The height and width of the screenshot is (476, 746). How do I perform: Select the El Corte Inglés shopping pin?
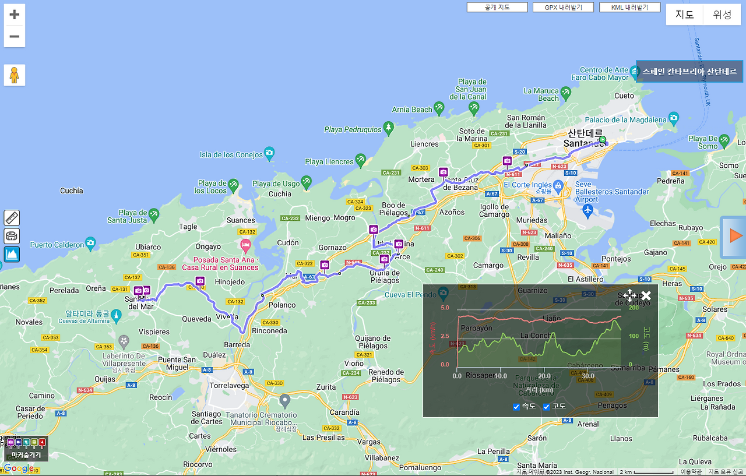(x=558, y=187)
